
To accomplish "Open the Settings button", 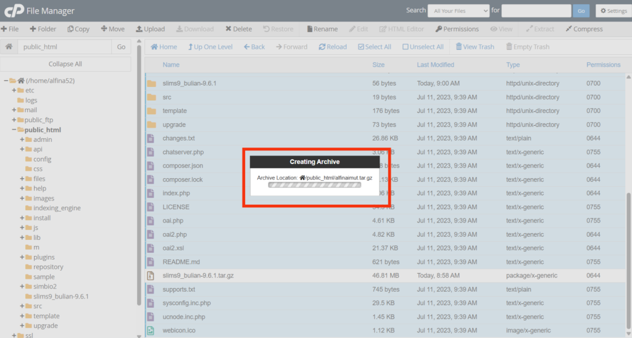I will 611,10.
